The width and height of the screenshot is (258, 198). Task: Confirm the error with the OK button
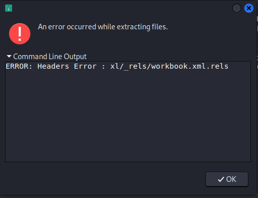tap(227, 179)
